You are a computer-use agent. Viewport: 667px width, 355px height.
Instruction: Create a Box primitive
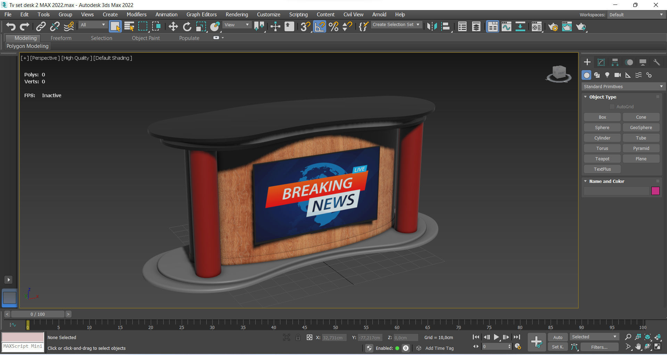click(602, 117)
